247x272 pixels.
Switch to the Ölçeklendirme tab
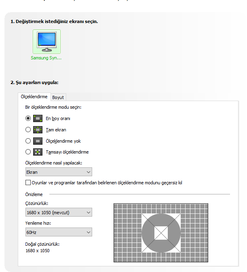pos(34,97)
